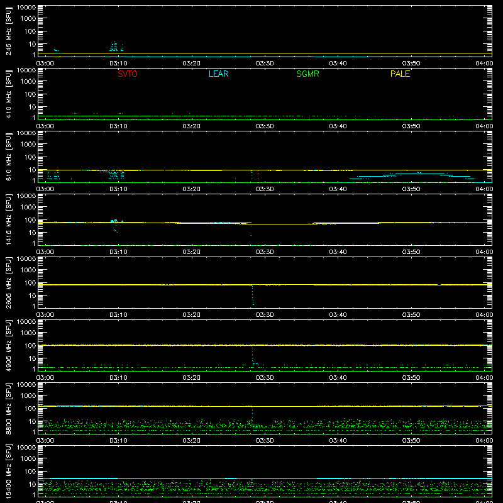The image size is (503, 503).
Task: Click the 10 tick label on the 1415 MHz axis
Action: click(32, 233)
